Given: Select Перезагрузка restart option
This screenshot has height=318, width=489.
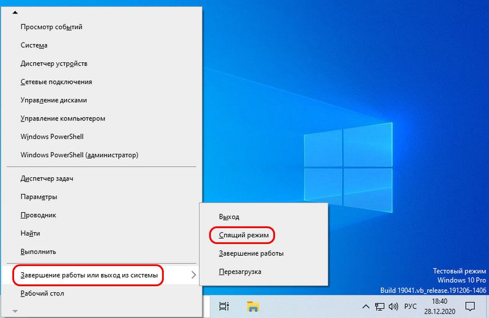Looking at the screenshot, I should point(263,272).
